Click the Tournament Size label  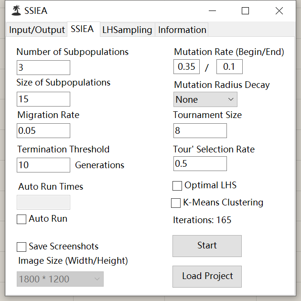pyautogui.click(x=207, y=115)
